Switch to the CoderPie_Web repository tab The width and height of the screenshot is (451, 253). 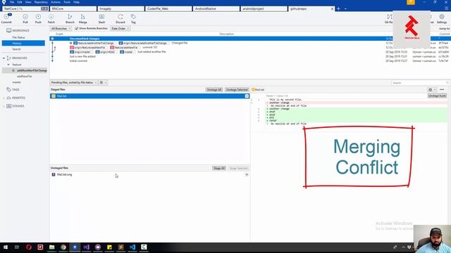[168, 9]
